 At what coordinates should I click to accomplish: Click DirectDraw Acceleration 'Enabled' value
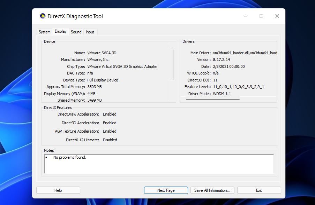click(110, 114)
